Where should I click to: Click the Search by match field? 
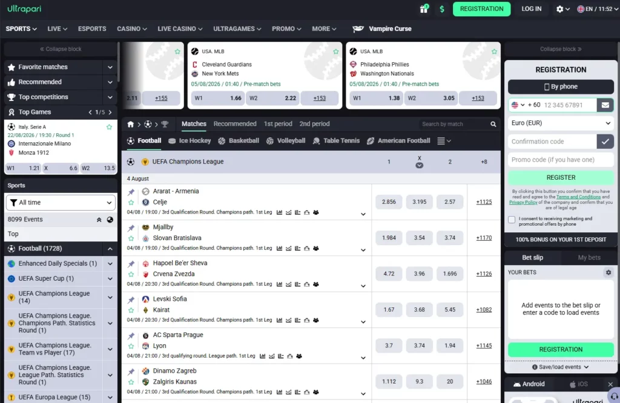[x=455, y=124]
